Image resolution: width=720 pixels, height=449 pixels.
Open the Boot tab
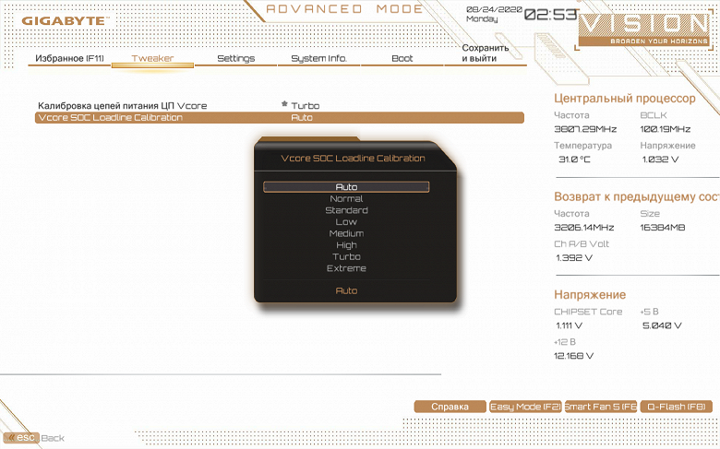click(402, 58)
